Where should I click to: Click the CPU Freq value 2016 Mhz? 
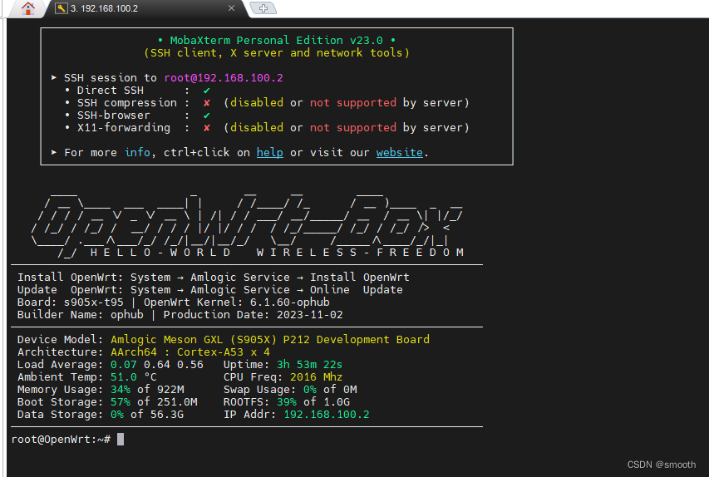coord(316,377)
